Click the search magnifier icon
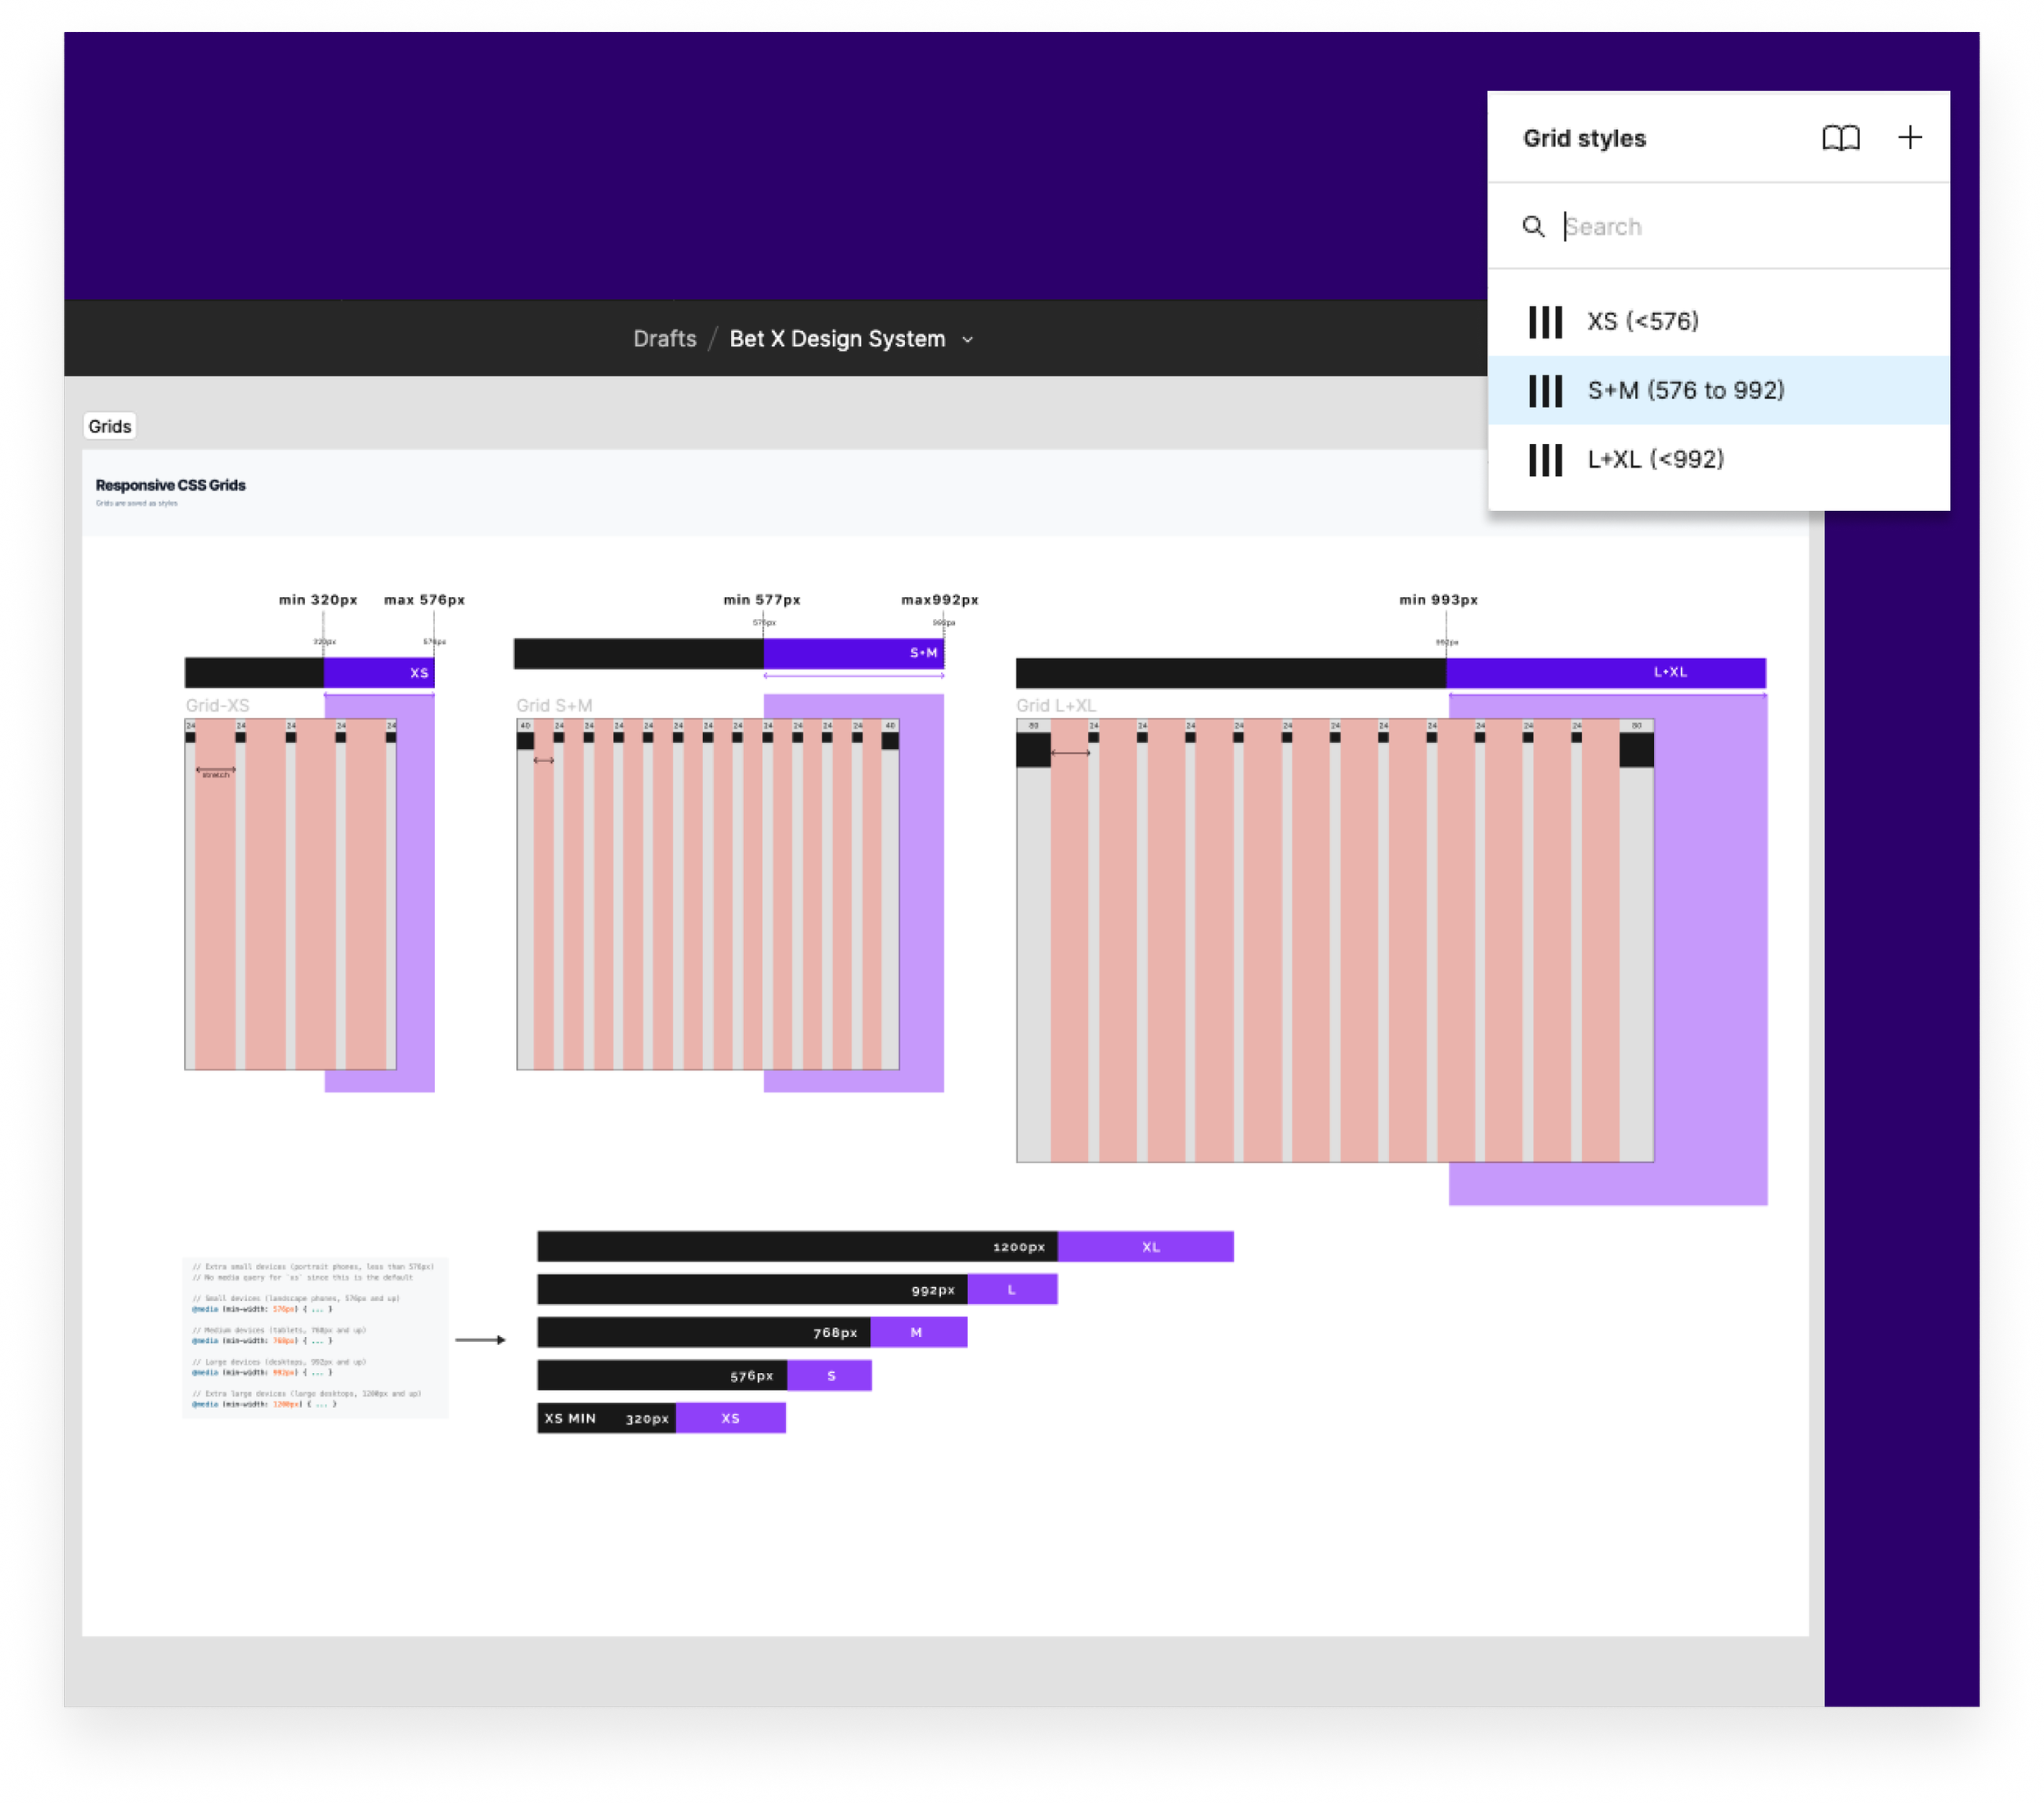The height and width of the screenshot is (1803, 2044). (x=1532, y=227)
